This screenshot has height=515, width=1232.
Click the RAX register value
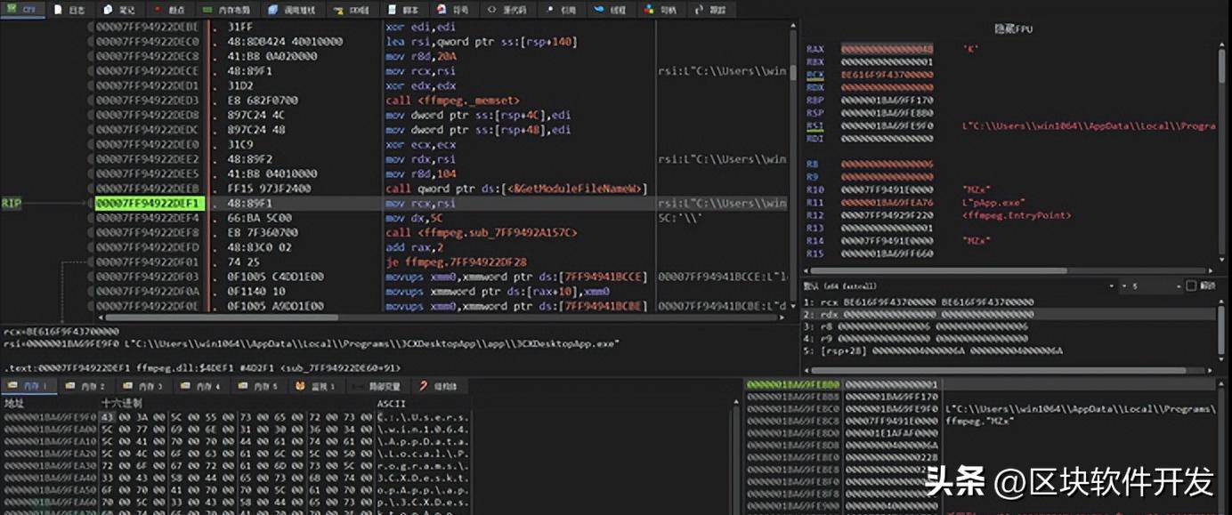point(887,49)
